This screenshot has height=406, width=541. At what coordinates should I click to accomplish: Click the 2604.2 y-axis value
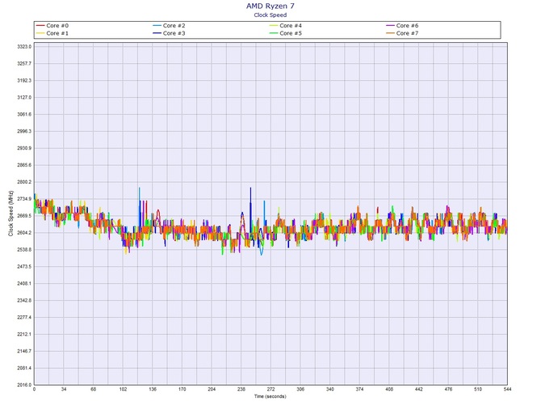click(x=24, y=233)
